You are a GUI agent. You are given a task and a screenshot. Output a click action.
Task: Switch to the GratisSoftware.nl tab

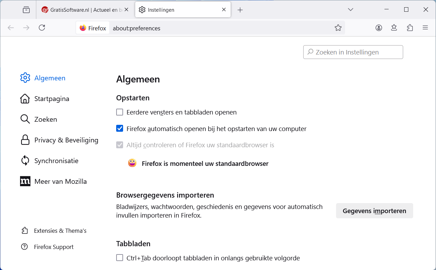click(83, 10)
